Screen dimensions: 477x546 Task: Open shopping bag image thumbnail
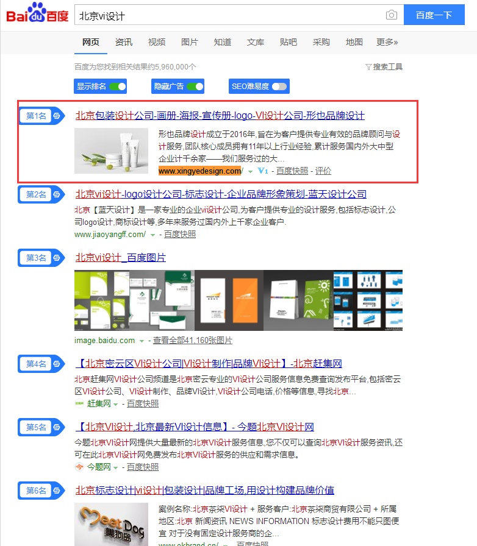(298, 300)
